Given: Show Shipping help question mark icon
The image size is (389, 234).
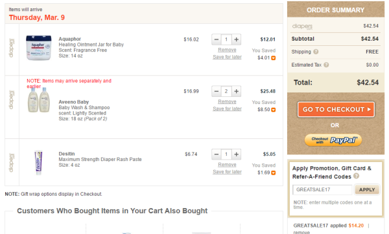Looking at the screenshot, I should click(x=316, y=52).
